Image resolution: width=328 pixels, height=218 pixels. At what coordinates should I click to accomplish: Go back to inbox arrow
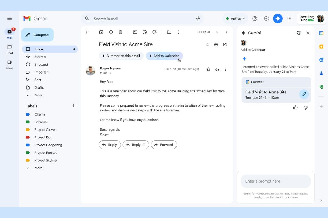(87, 32)
